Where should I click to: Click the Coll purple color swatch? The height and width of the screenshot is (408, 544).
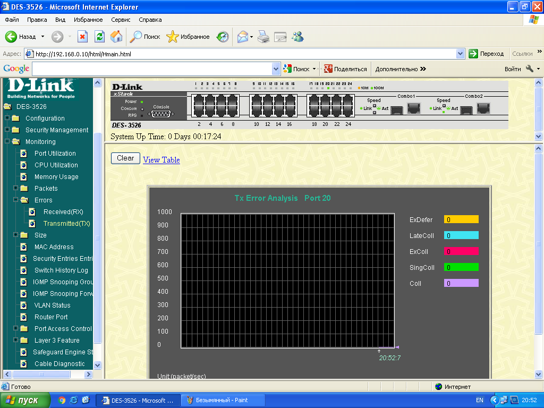tap(461, 283)
